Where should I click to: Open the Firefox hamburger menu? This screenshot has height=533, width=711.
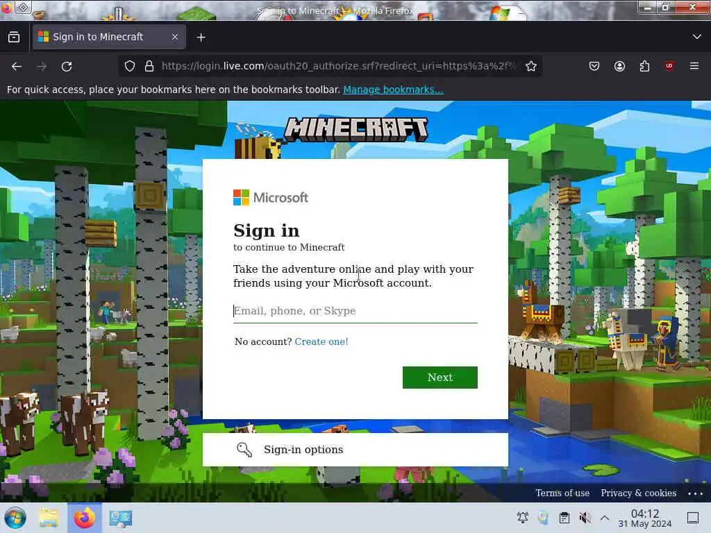(x=694, y=66)
